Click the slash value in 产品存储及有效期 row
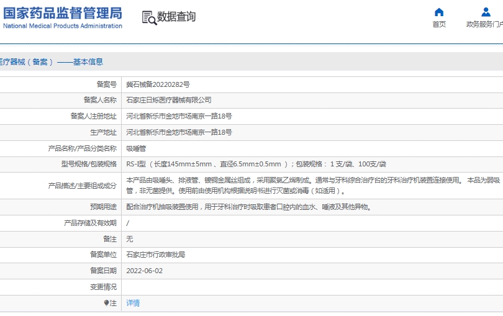 point(128,223)
